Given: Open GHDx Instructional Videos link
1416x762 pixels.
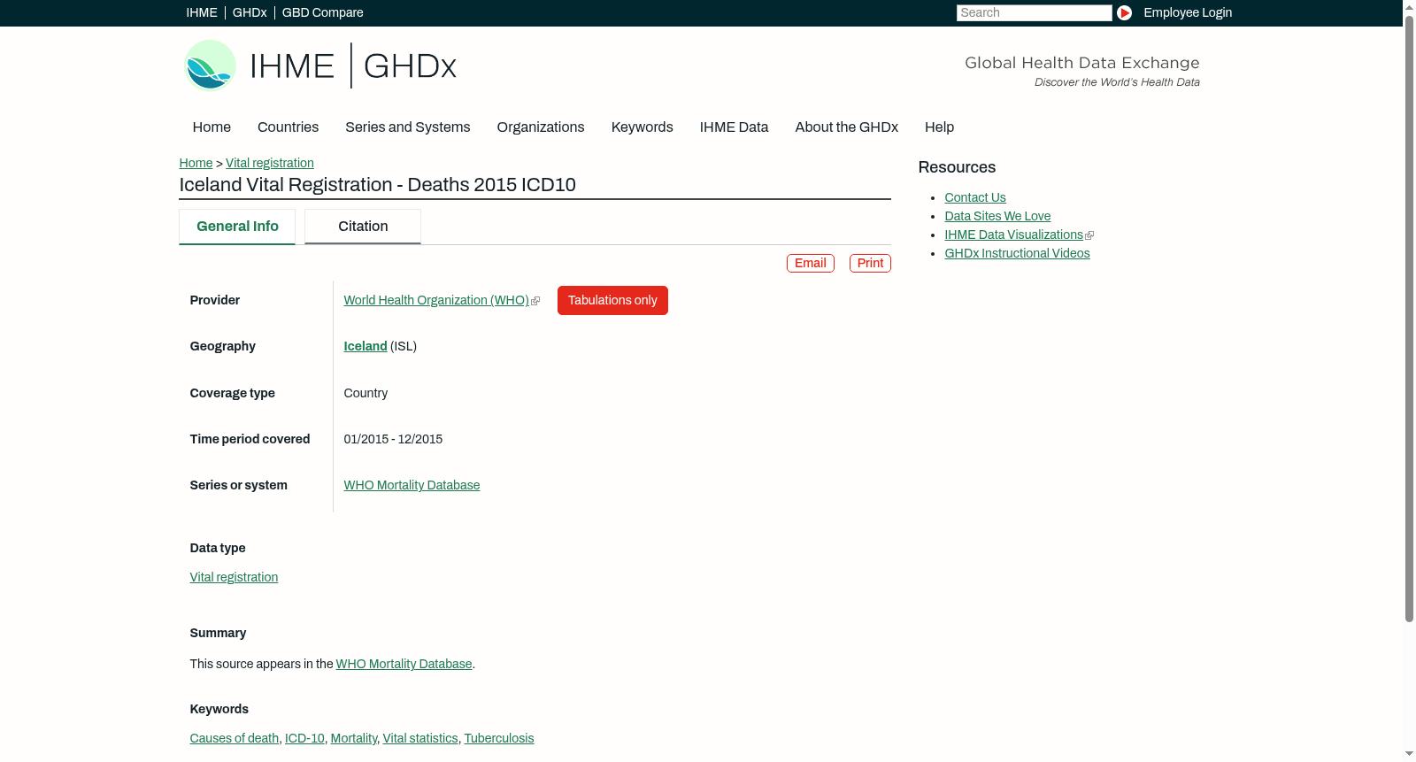Looking at the screenshot, I should [1017, 253].
